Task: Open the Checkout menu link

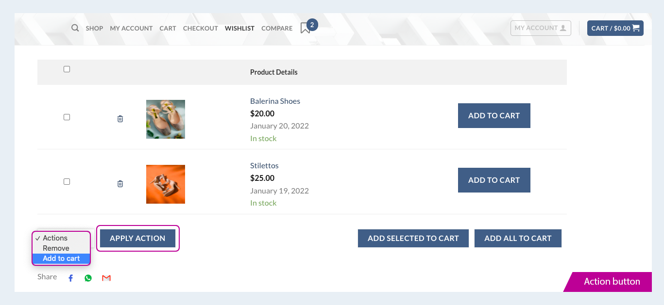Action: pos(200,28)
